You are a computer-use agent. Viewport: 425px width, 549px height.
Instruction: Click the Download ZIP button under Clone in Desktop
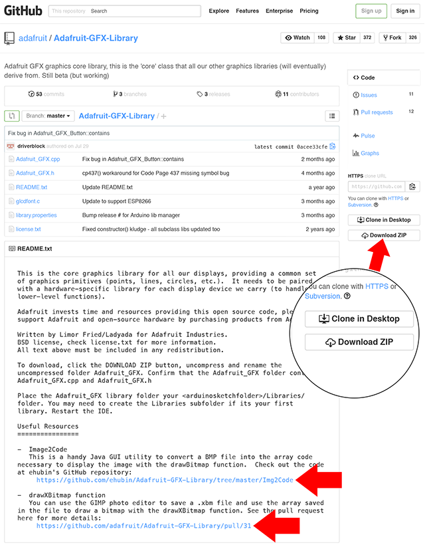point(384,235)
